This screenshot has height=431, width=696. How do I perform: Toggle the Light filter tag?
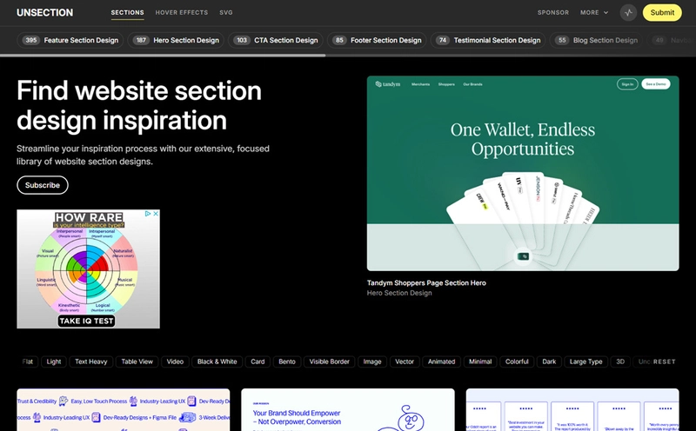pyautogui.click(x=54, y=361)
